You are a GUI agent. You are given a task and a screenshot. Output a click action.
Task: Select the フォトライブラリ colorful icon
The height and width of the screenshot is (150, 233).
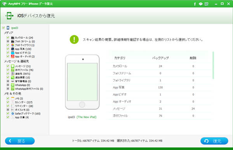point(13,45)
